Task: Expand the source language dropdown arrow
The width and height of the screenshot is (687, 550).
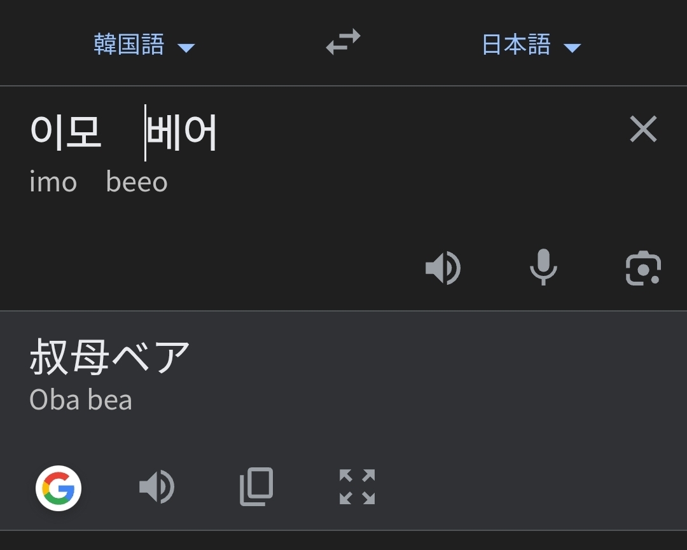Action: [186, 48]
